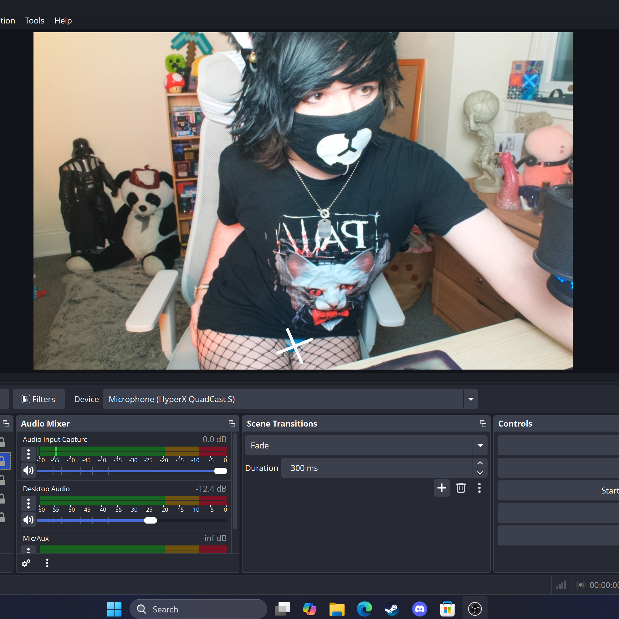Viewport: 619px width, 619px height.
Task: Open the Help menu
Action: point(63,21)
